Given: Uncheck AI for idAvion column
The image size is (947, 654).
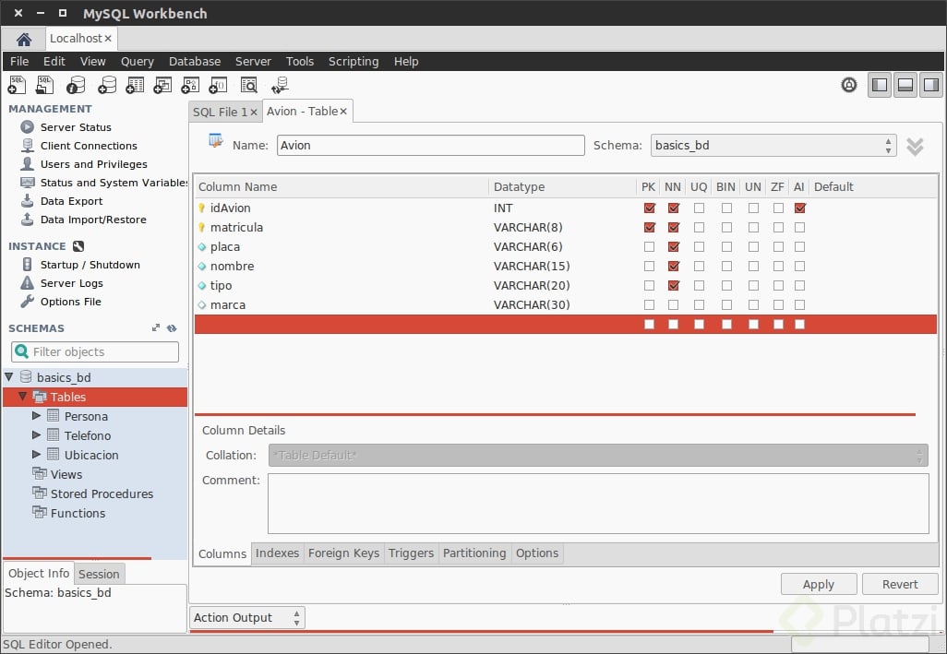Looking at the screenshot, I should (799, 208).
